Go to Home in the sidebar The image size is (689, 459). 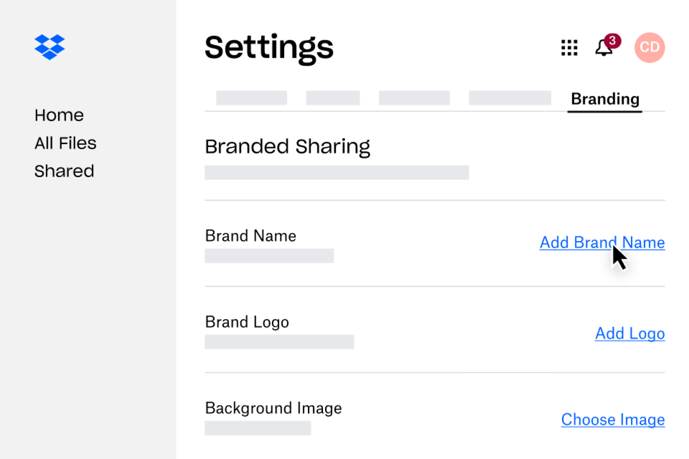[x=59, y=115]
